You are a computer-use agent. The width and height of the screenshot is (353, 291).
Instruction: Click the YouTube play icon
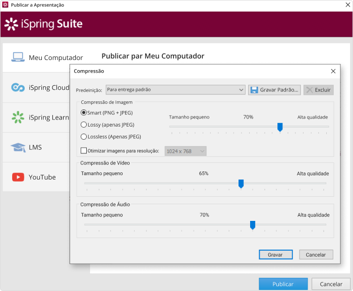[18, 177]
